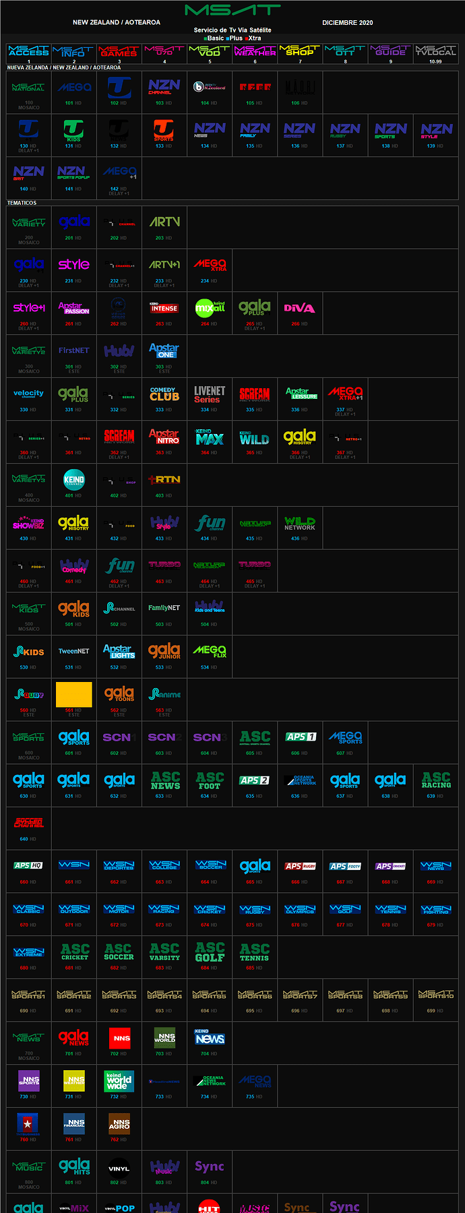Screen dimensions: 465x1213
Task: Select the Hub Comedy logo, channel 461
Action: coord(74,566)
